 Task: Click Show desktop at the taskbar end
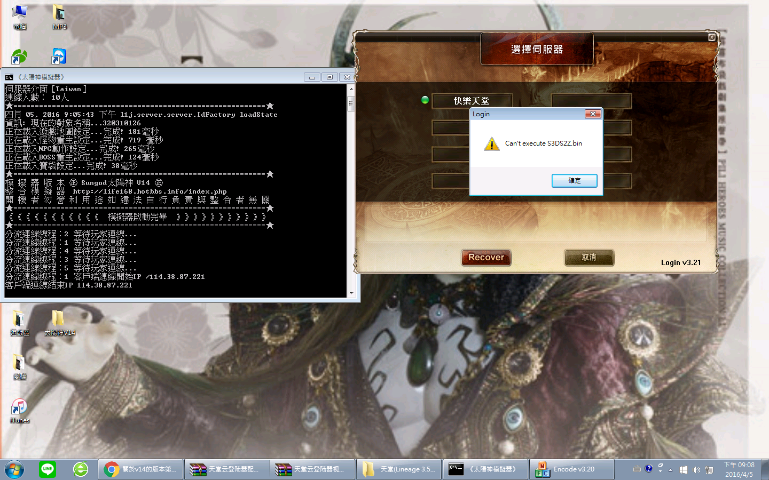pos(765,469)
